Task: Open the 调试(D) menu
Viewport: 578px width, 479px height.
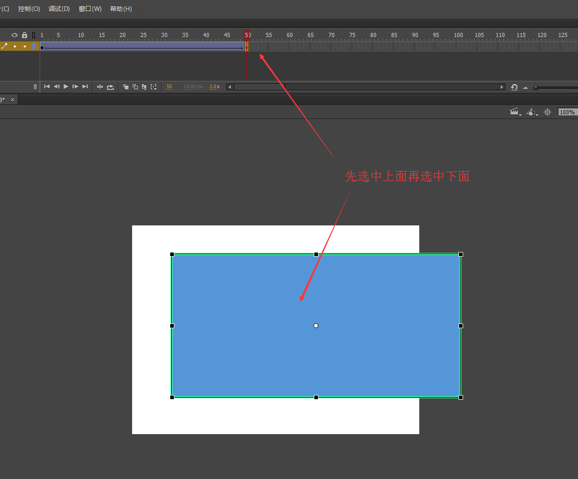Action: click(x=59, y=9)
